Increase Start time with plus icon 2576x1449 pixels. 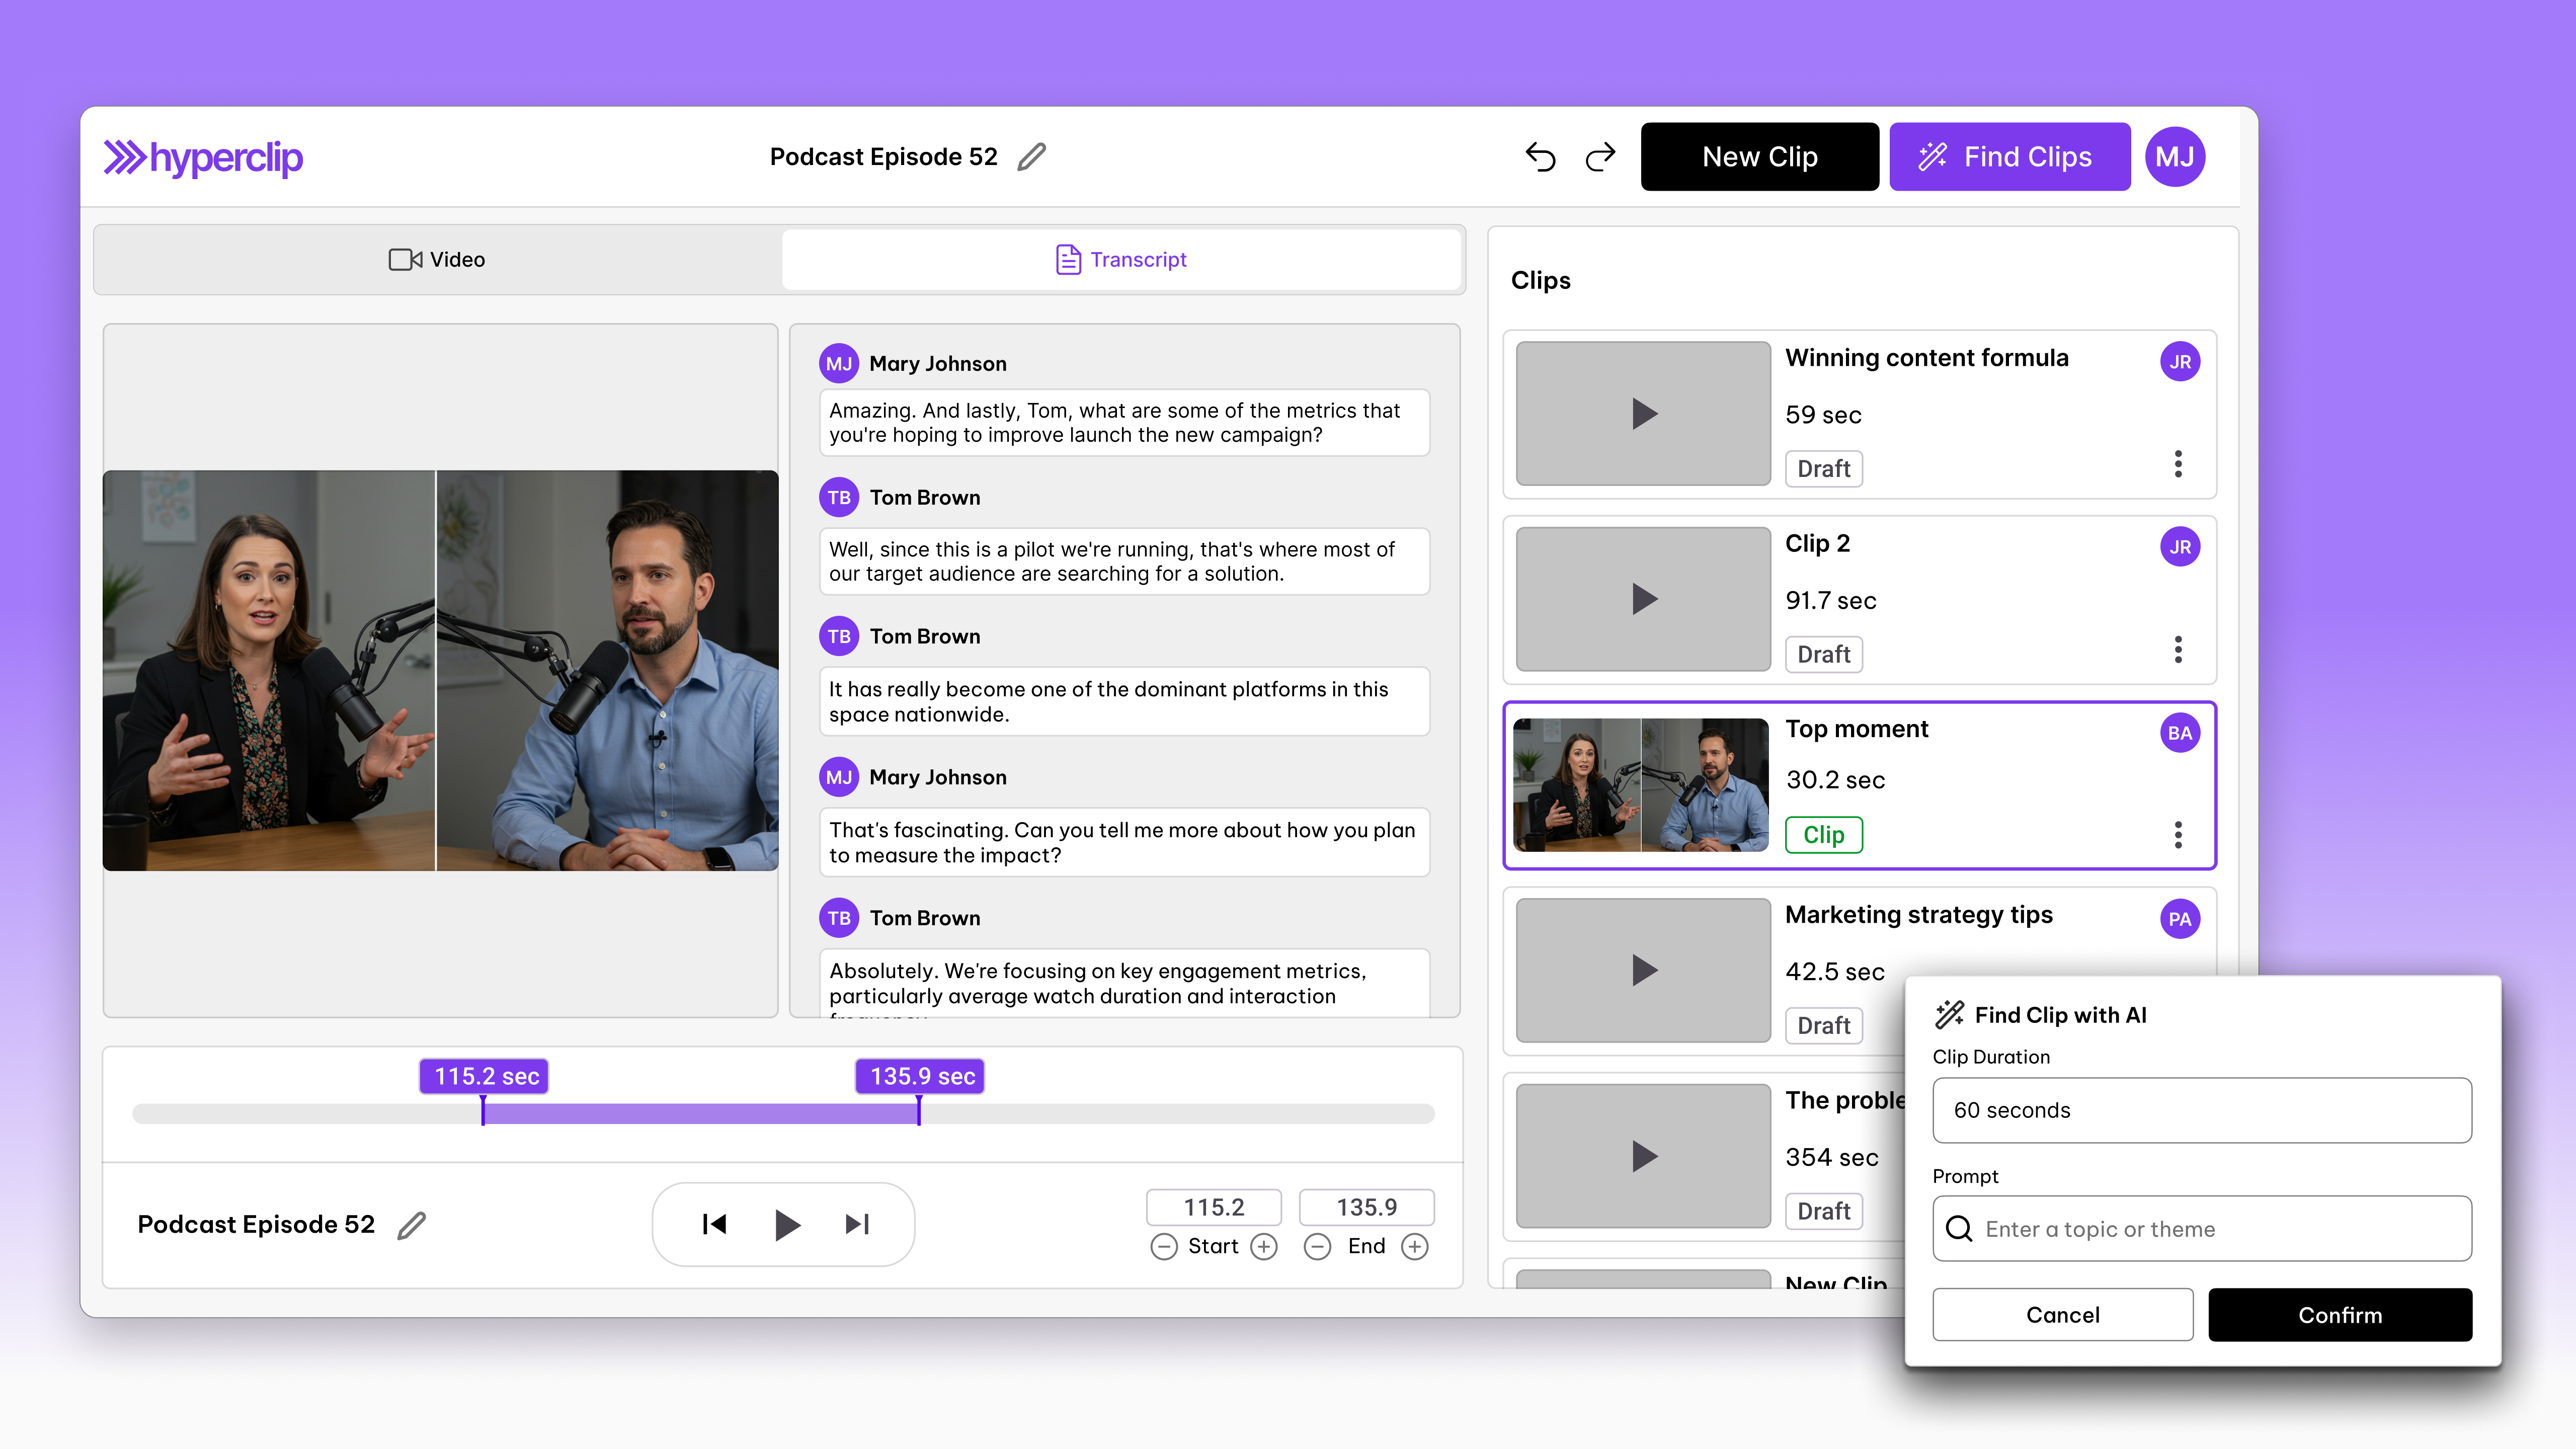(x=1264, y=1246)
